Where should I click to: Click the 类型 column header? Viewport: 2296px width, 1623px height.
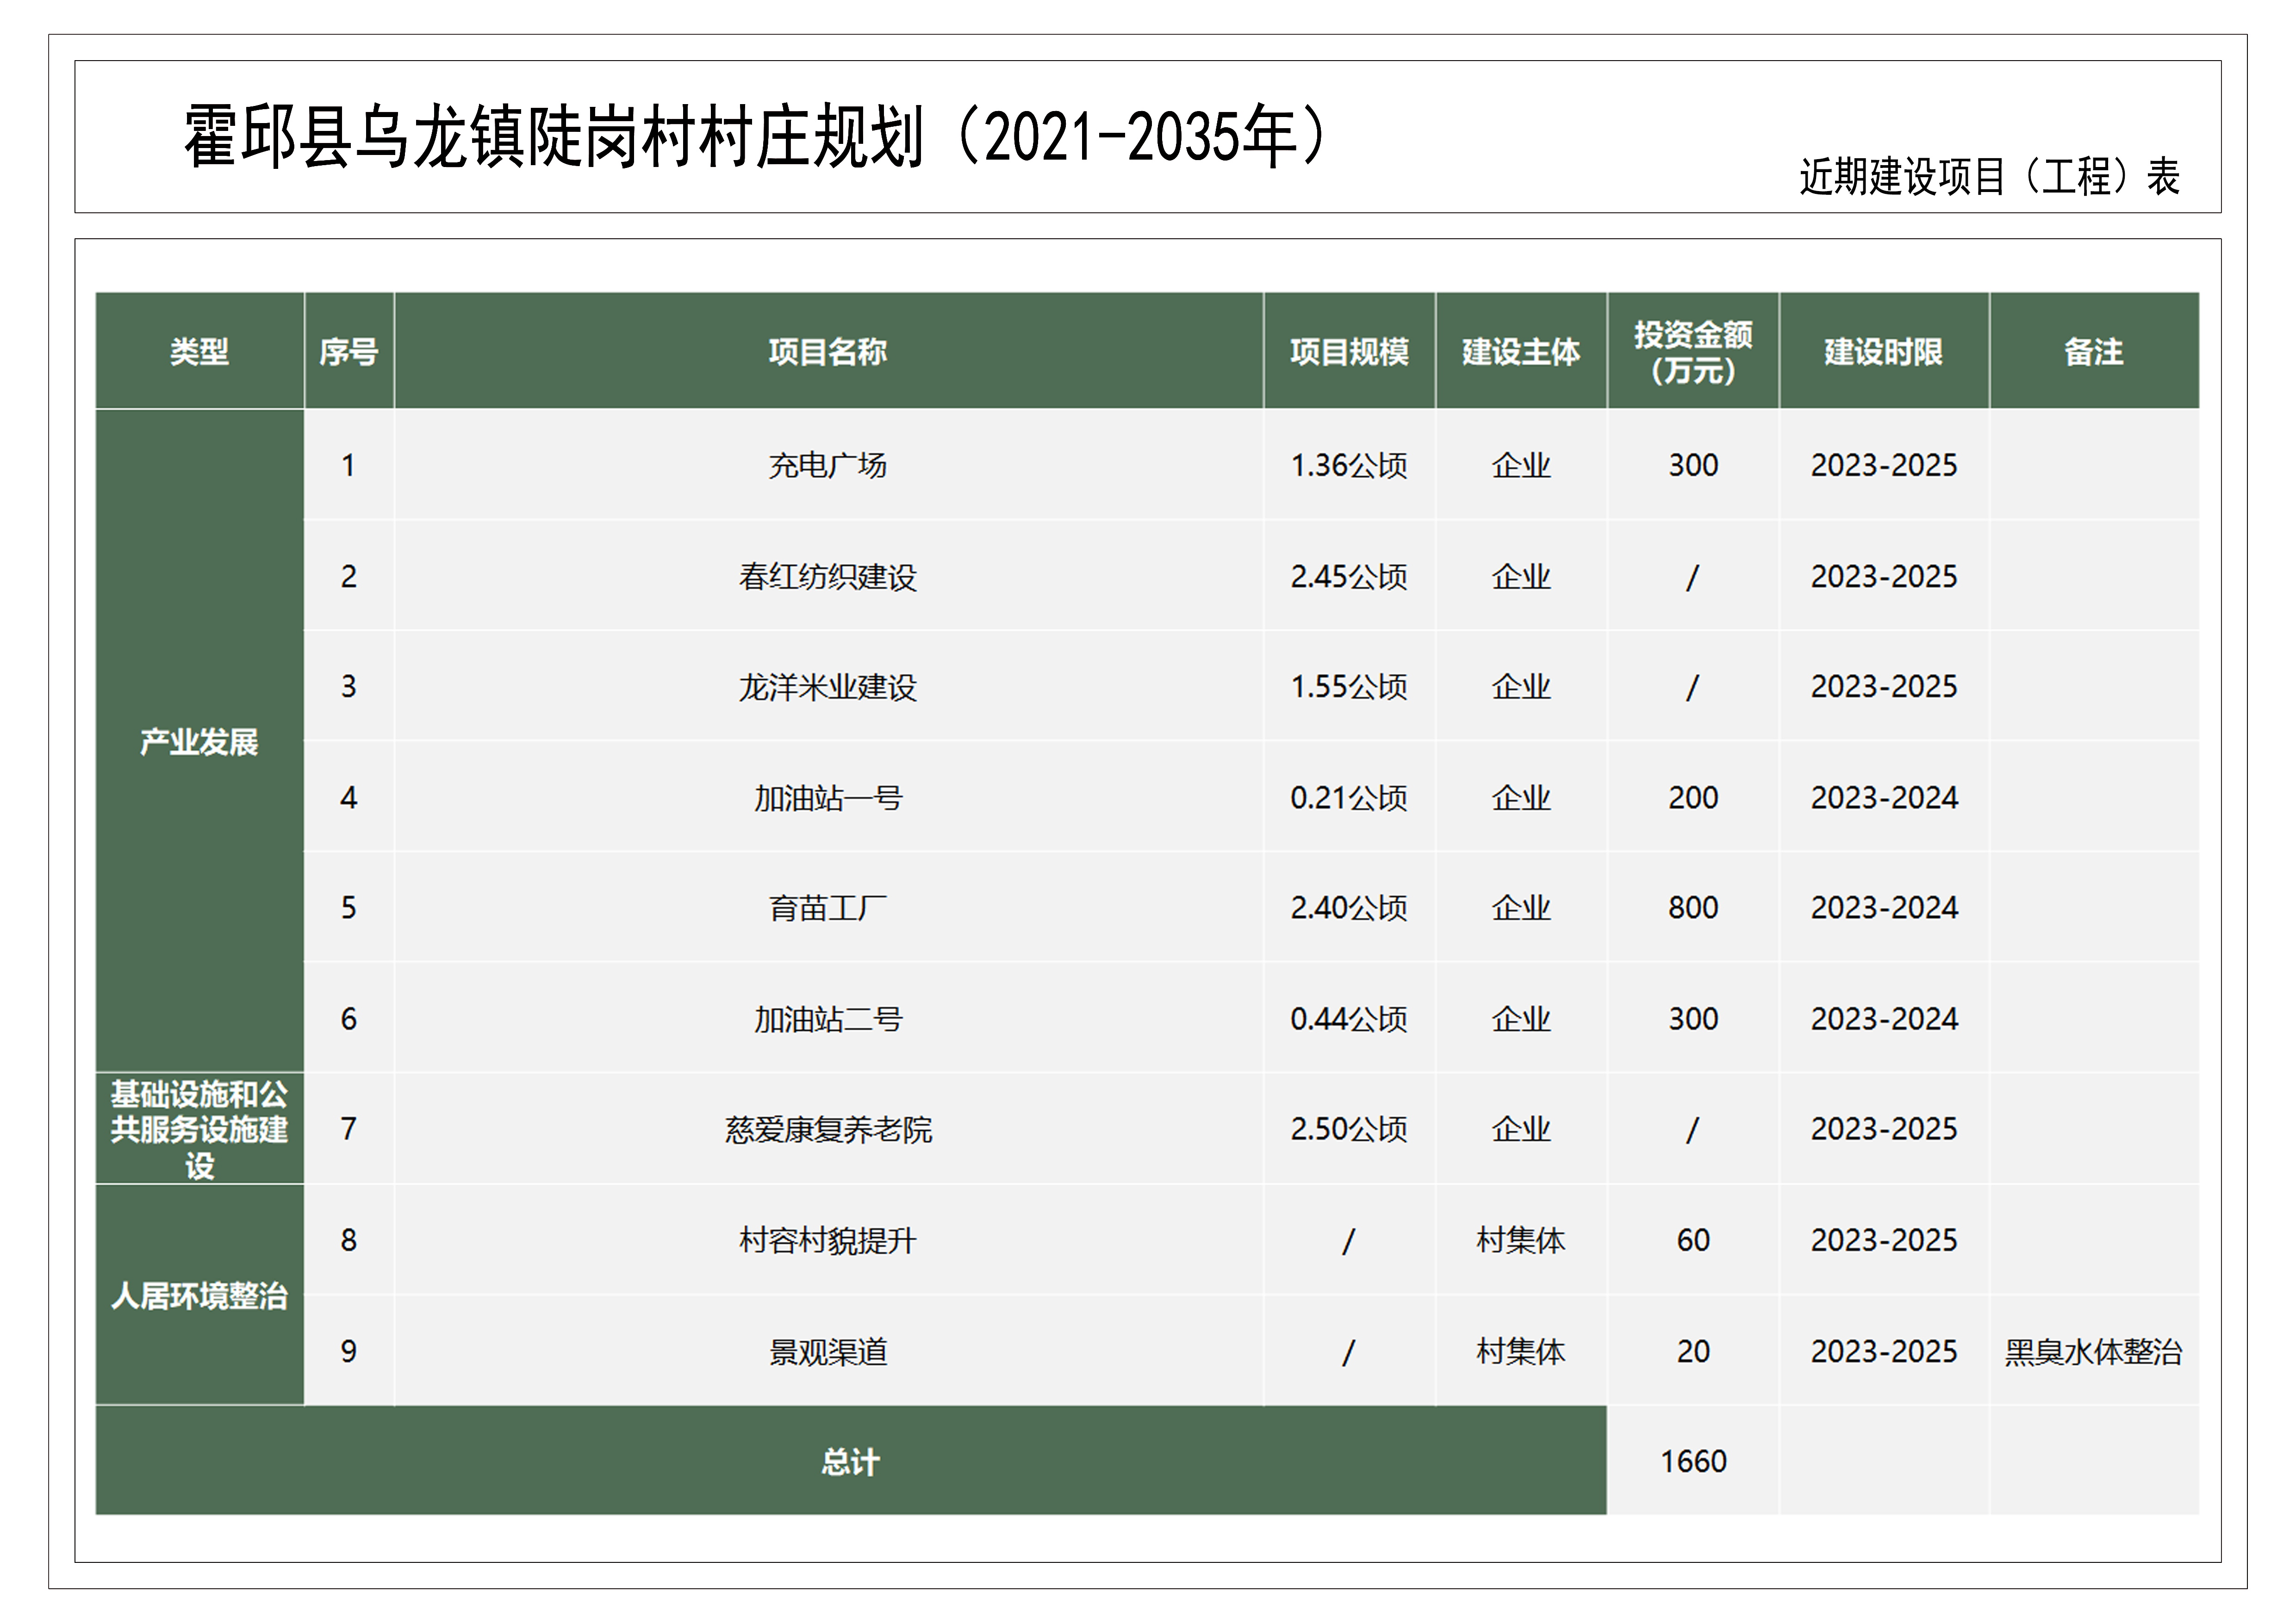point(199,352)
